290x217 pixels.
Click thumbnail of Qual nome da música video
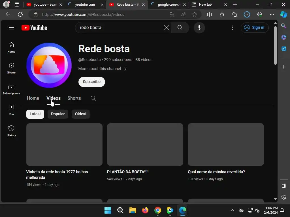[226, 144]
